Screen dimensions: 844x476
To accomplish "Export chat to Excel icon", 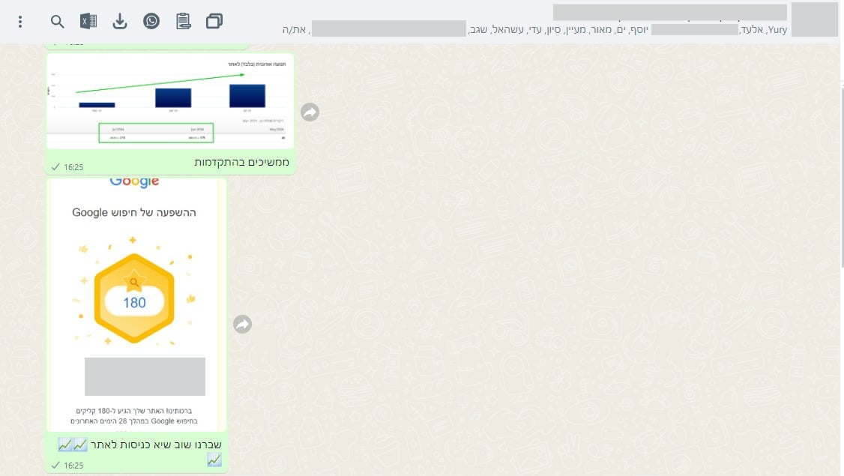I will 88,22.
